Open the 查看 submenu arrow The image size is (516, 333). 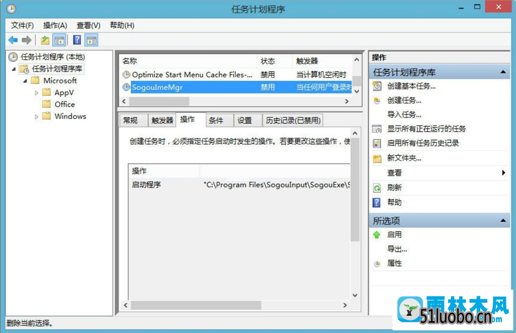tap(503, 173)
